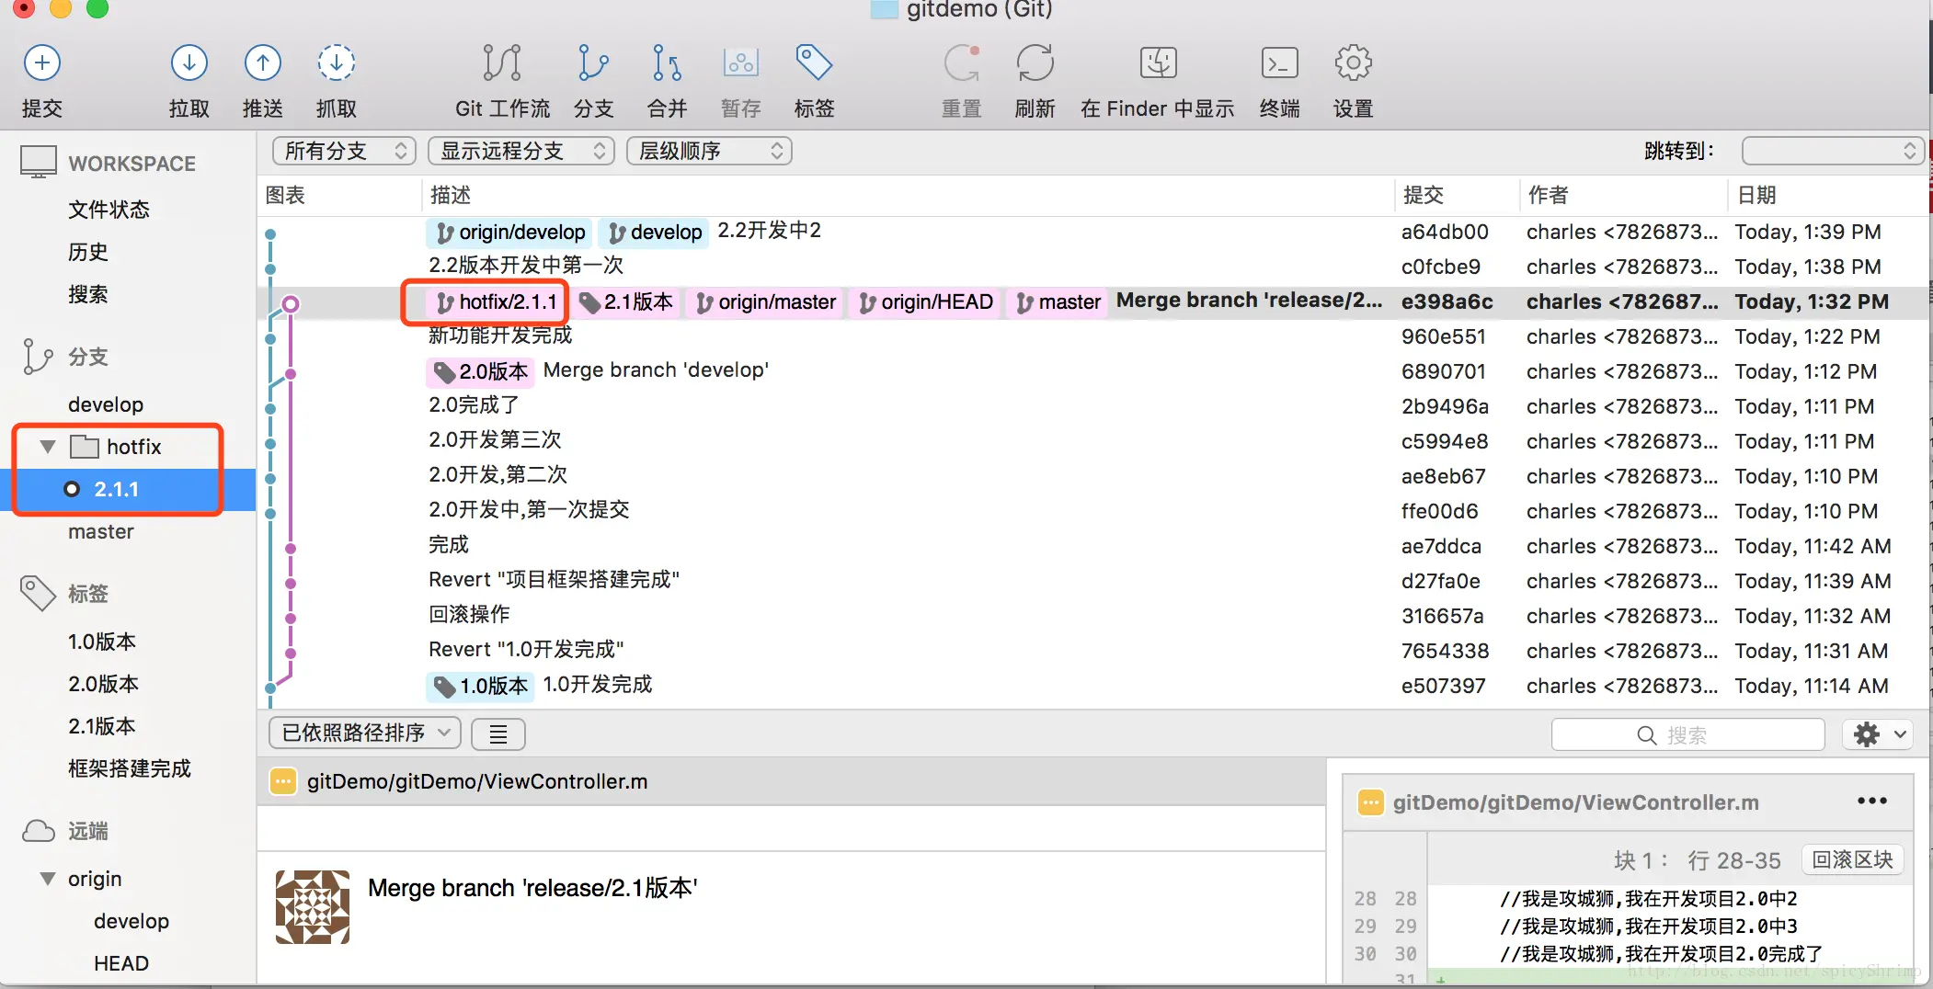Open the Git 工作流 (Git Flow) tool

pyautogui.click(x=502, y=63)
